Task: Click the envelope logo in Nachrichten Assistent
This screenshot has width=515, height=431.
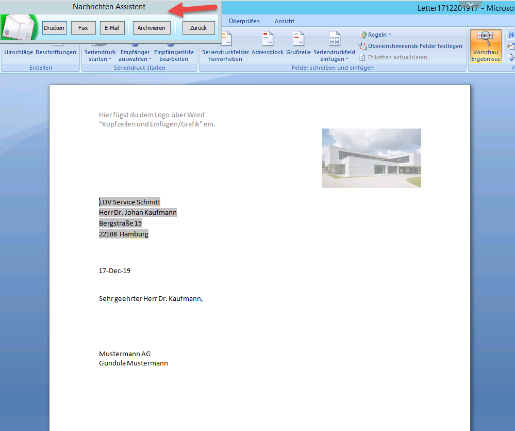Action: point(19,27)
